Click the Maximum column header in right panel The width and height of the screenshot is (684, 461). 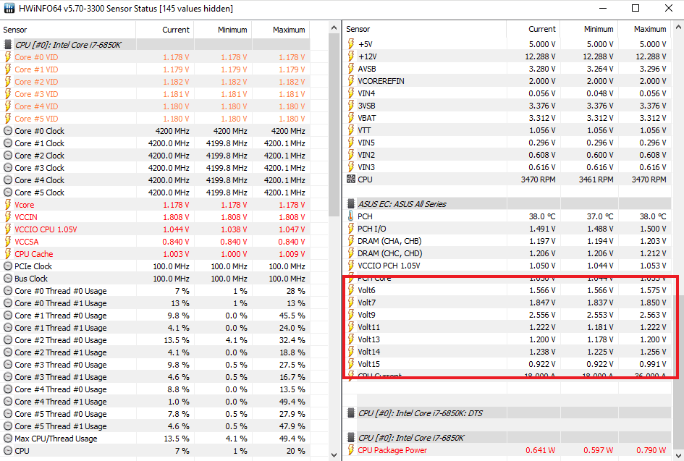[x=645, y=29]
